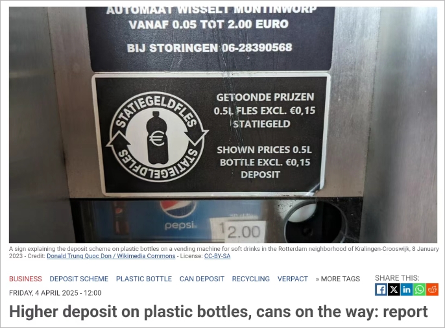Open the Verpact tag

[x=293, y=279]
